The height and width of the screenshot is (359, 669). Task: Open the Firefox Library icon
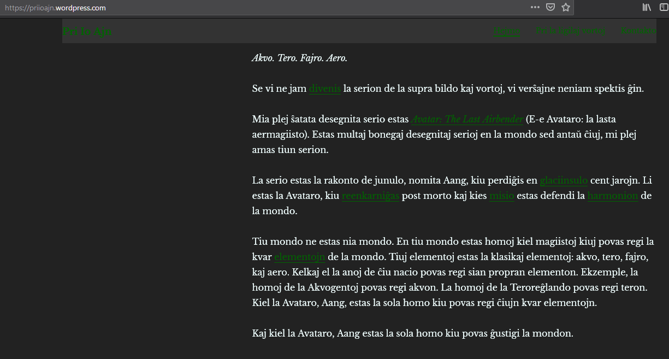click(x=647, y=7)
